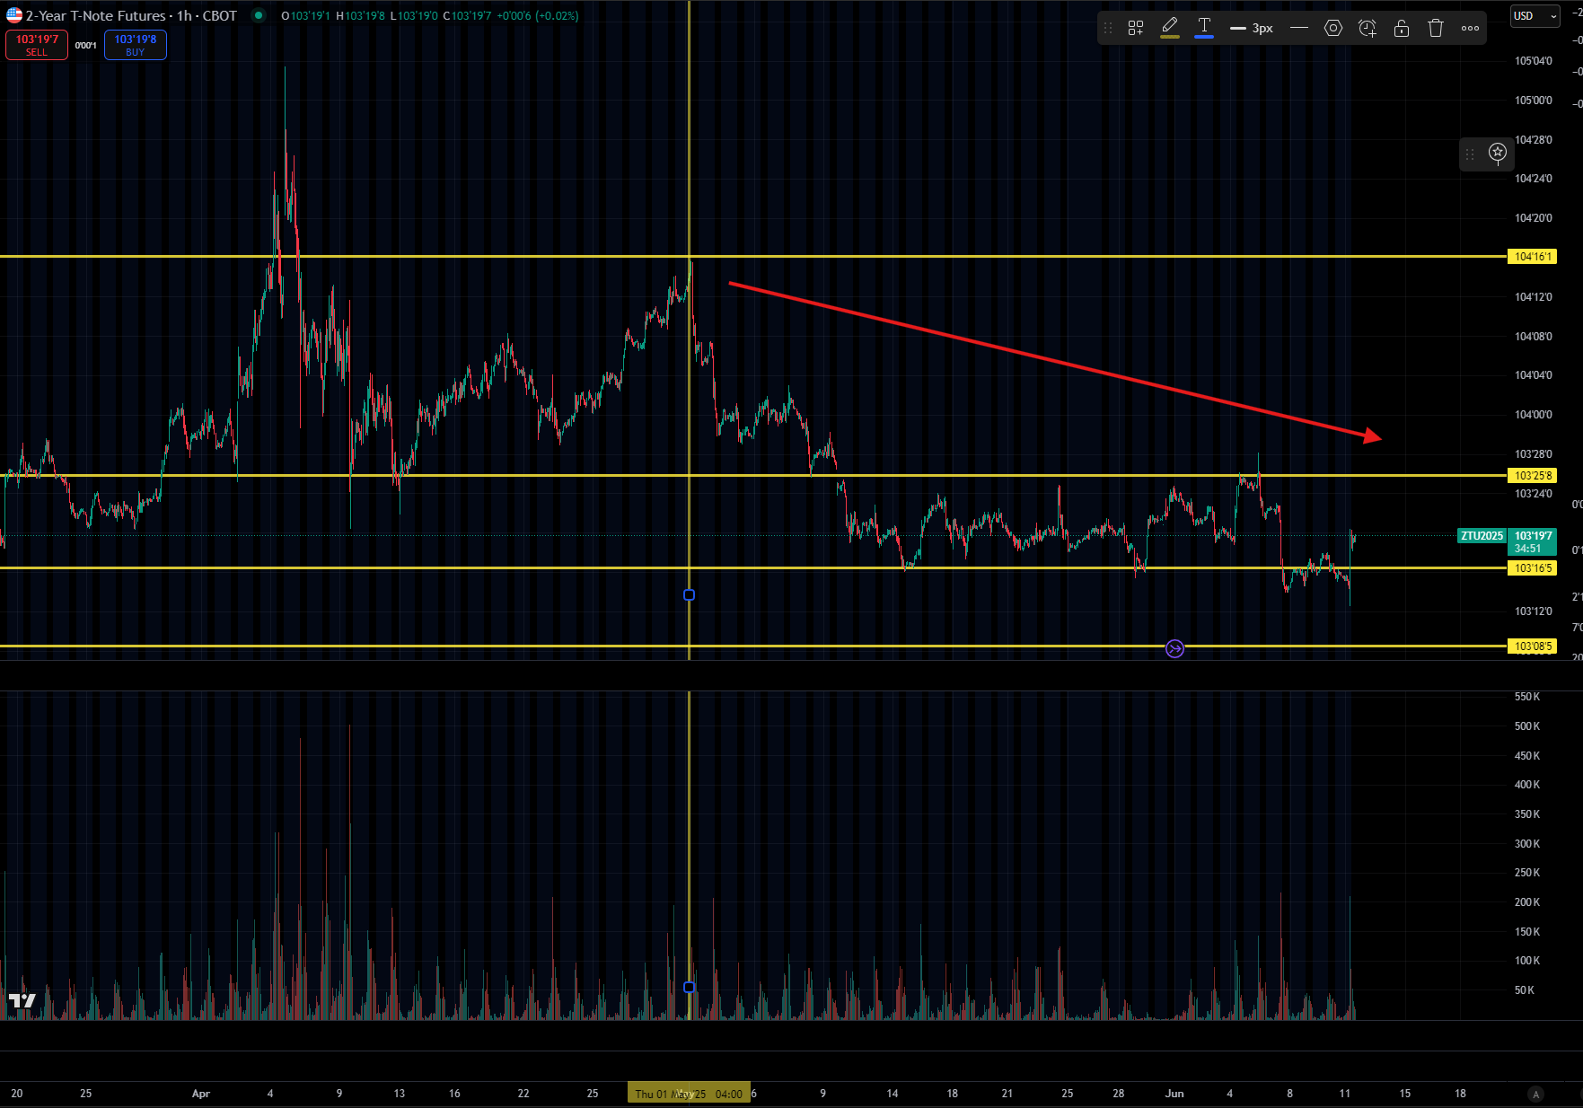Click the vertical line handle in volume pane
Viewport: 1583px width, 1108px height.
(x=689, y=987)
